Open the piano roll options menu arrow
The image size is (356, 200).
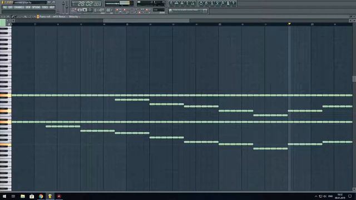(x=2, y=17)
